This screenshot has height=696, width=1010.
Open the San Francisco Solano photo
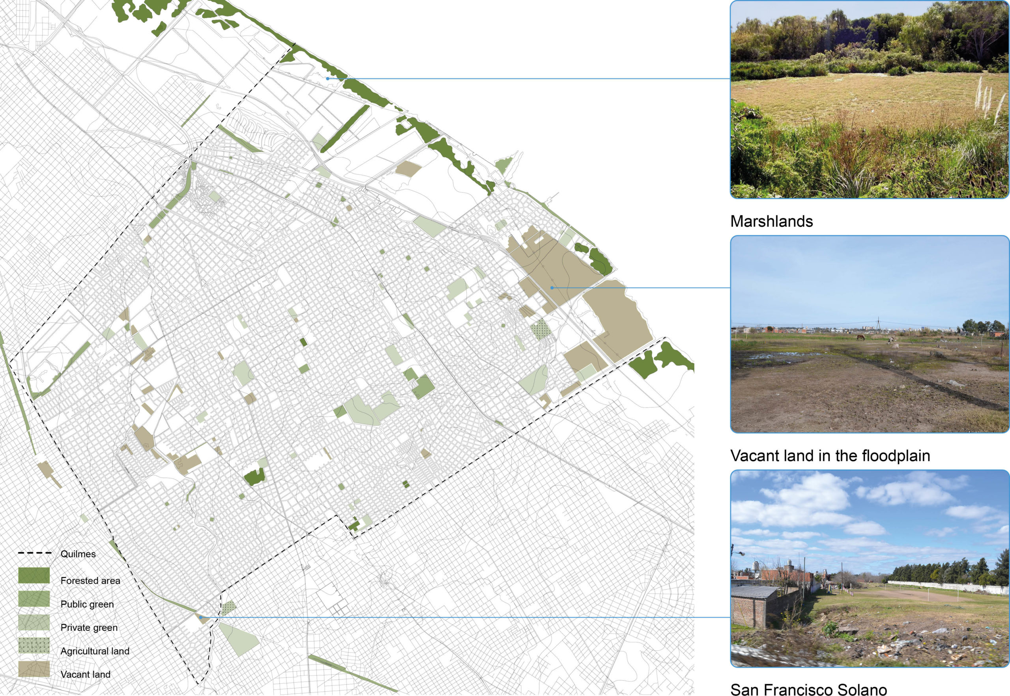click(870, 568)
